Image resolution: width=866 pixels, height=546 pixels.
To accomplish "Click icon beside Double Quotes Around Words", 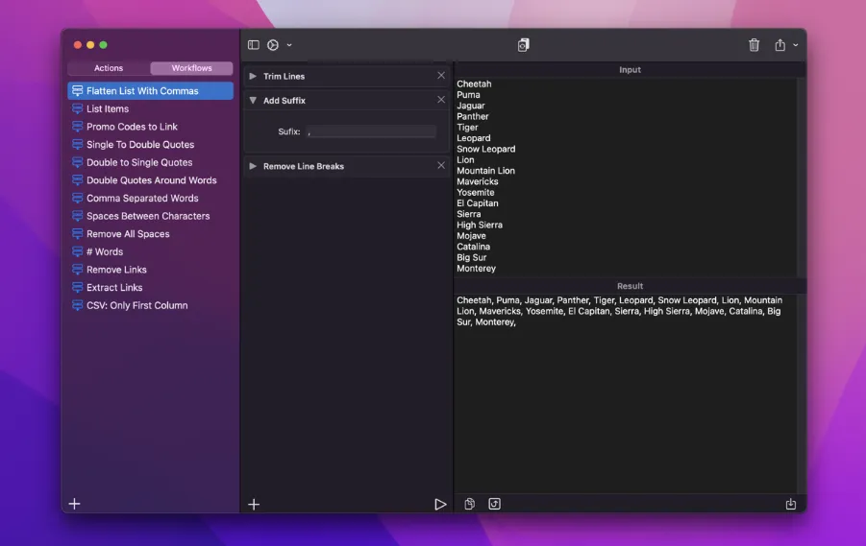I will click(77, 180).
